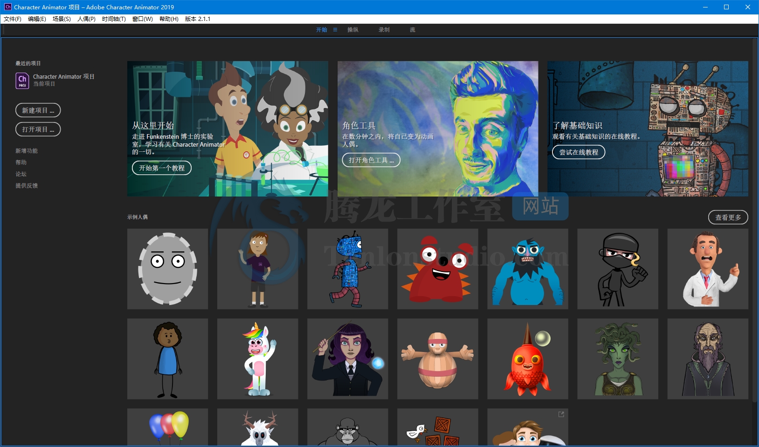Viewport: 759px width, 447px height.
Task: Open the gray gorilla puppet
Action: pyautogui.click(x=348, y=427)
